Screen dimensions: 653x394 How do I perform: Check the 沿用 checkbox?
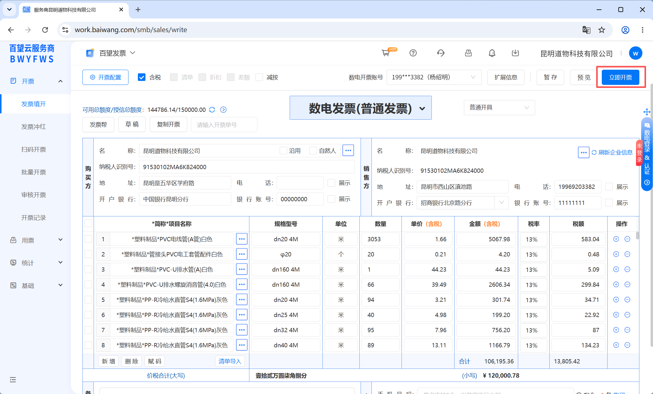click(x=283, y=151)
